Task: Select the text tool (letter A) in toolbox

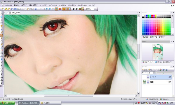Action: pos(1,60)
